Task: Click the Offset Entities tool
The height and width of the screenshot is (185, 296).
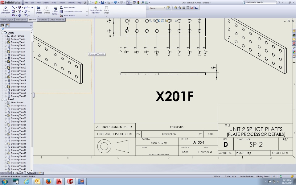Action: (x=55, y=11)
